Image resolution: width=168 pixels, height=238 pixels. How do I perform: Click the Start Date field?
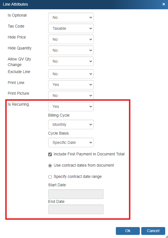[76, 194]
